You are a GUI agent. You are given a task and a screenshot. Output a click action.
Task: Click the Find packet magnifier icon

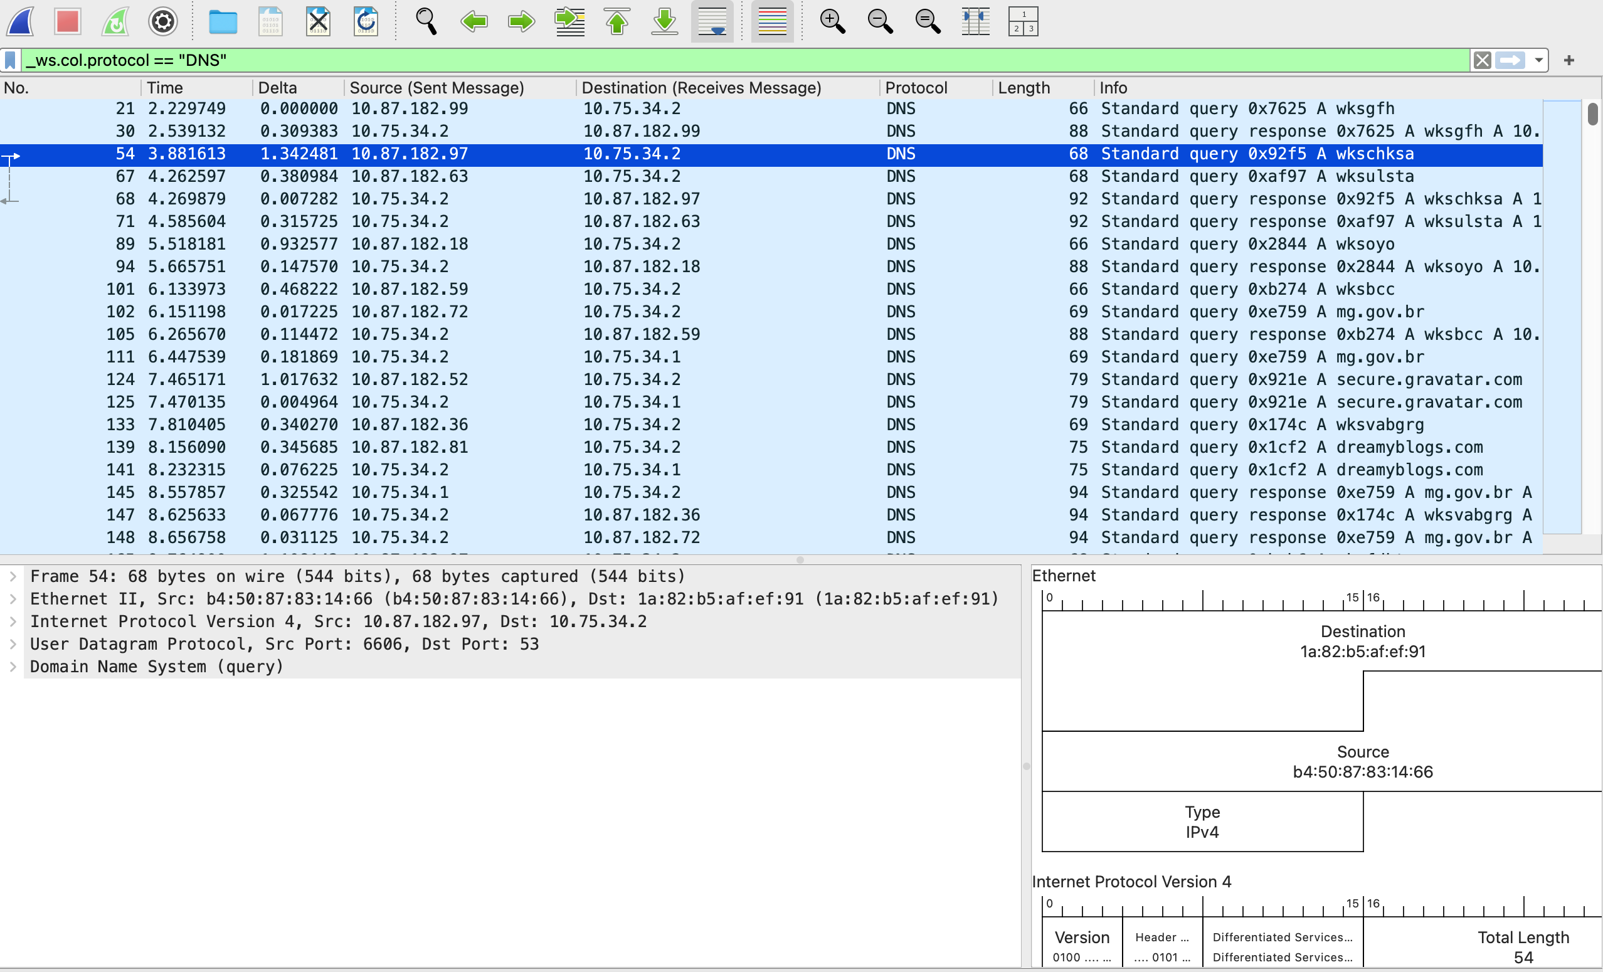(x=426, y=21)
